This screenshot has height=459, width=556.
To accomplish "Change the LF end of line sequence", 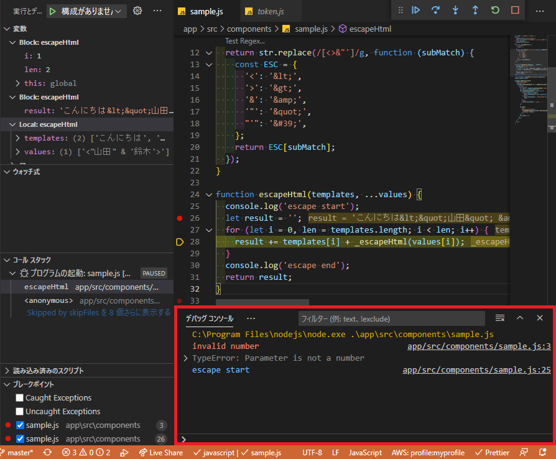I will pos(335,453).
